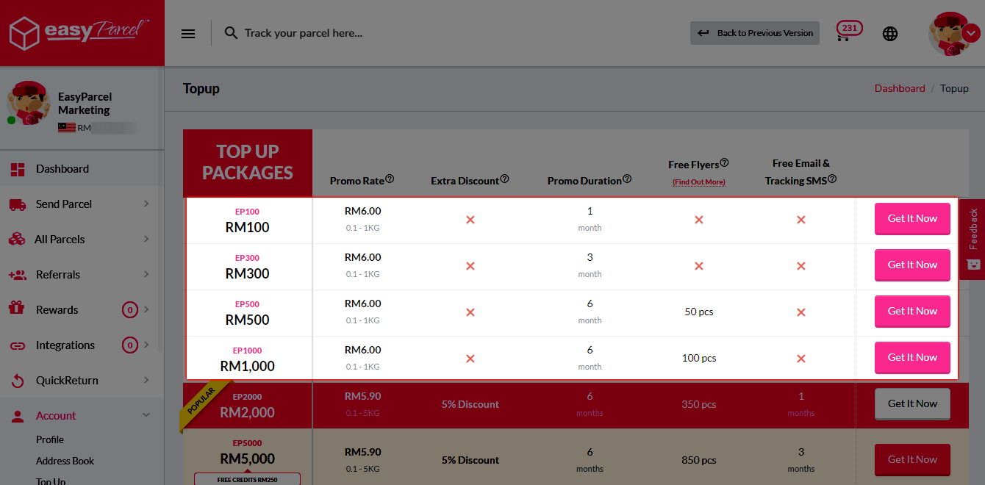Screen dimensions: 985x485
Task: Open the Feedback side tab
Action: 973,239
